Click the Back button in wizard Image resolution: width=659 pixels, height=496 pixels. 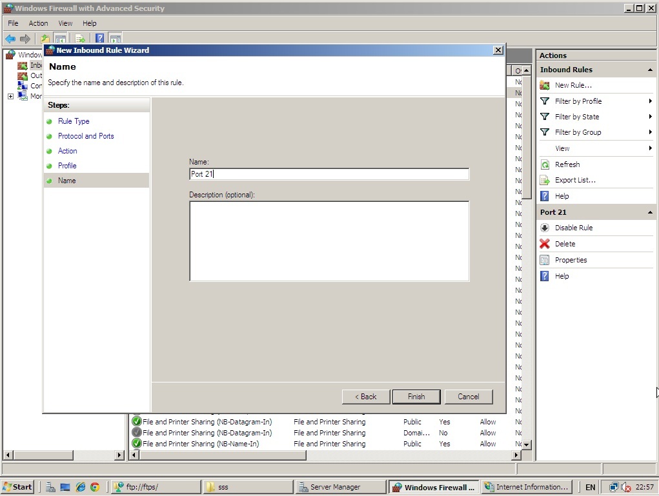[x=366, y=397]
